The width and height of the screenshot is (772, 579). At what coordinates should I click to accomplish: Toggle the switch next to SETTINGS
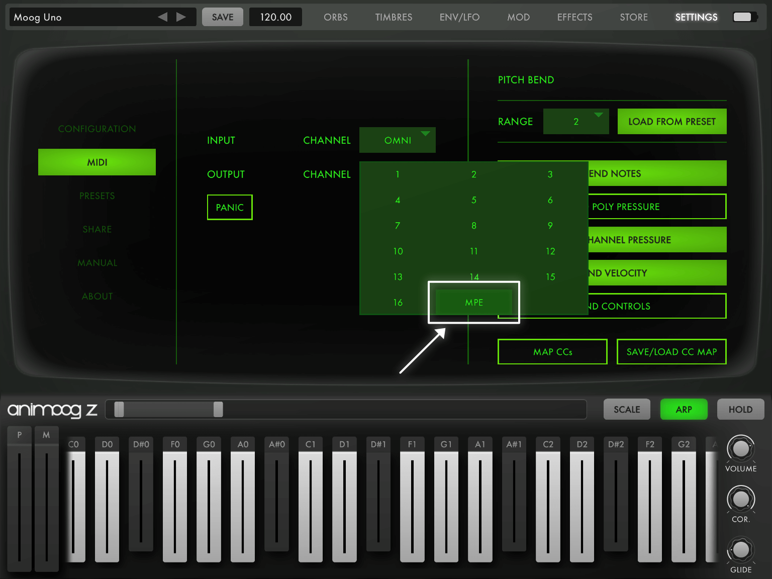point(745,17)
